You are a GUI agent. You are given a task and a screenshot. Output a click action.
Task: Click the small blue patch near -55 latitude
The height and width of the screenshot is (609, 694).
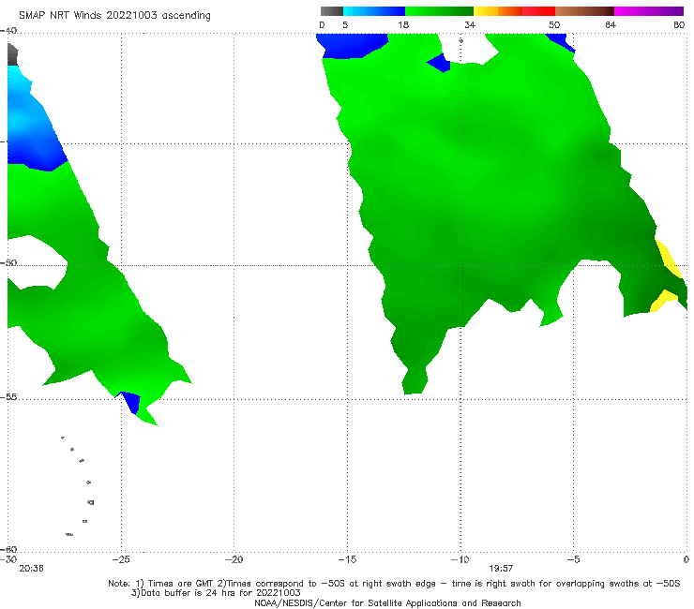tap(130, 402)
